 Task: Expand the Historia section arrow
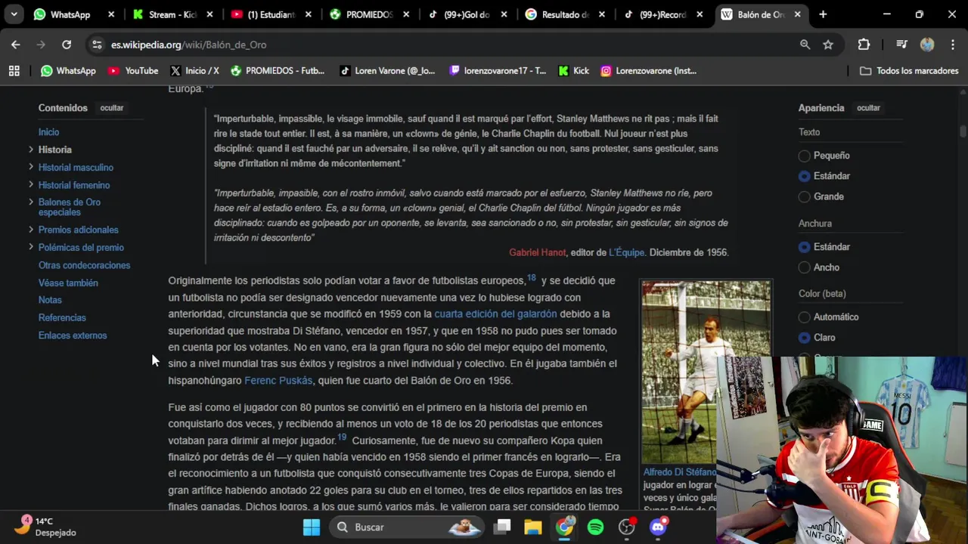coord(30,150)
